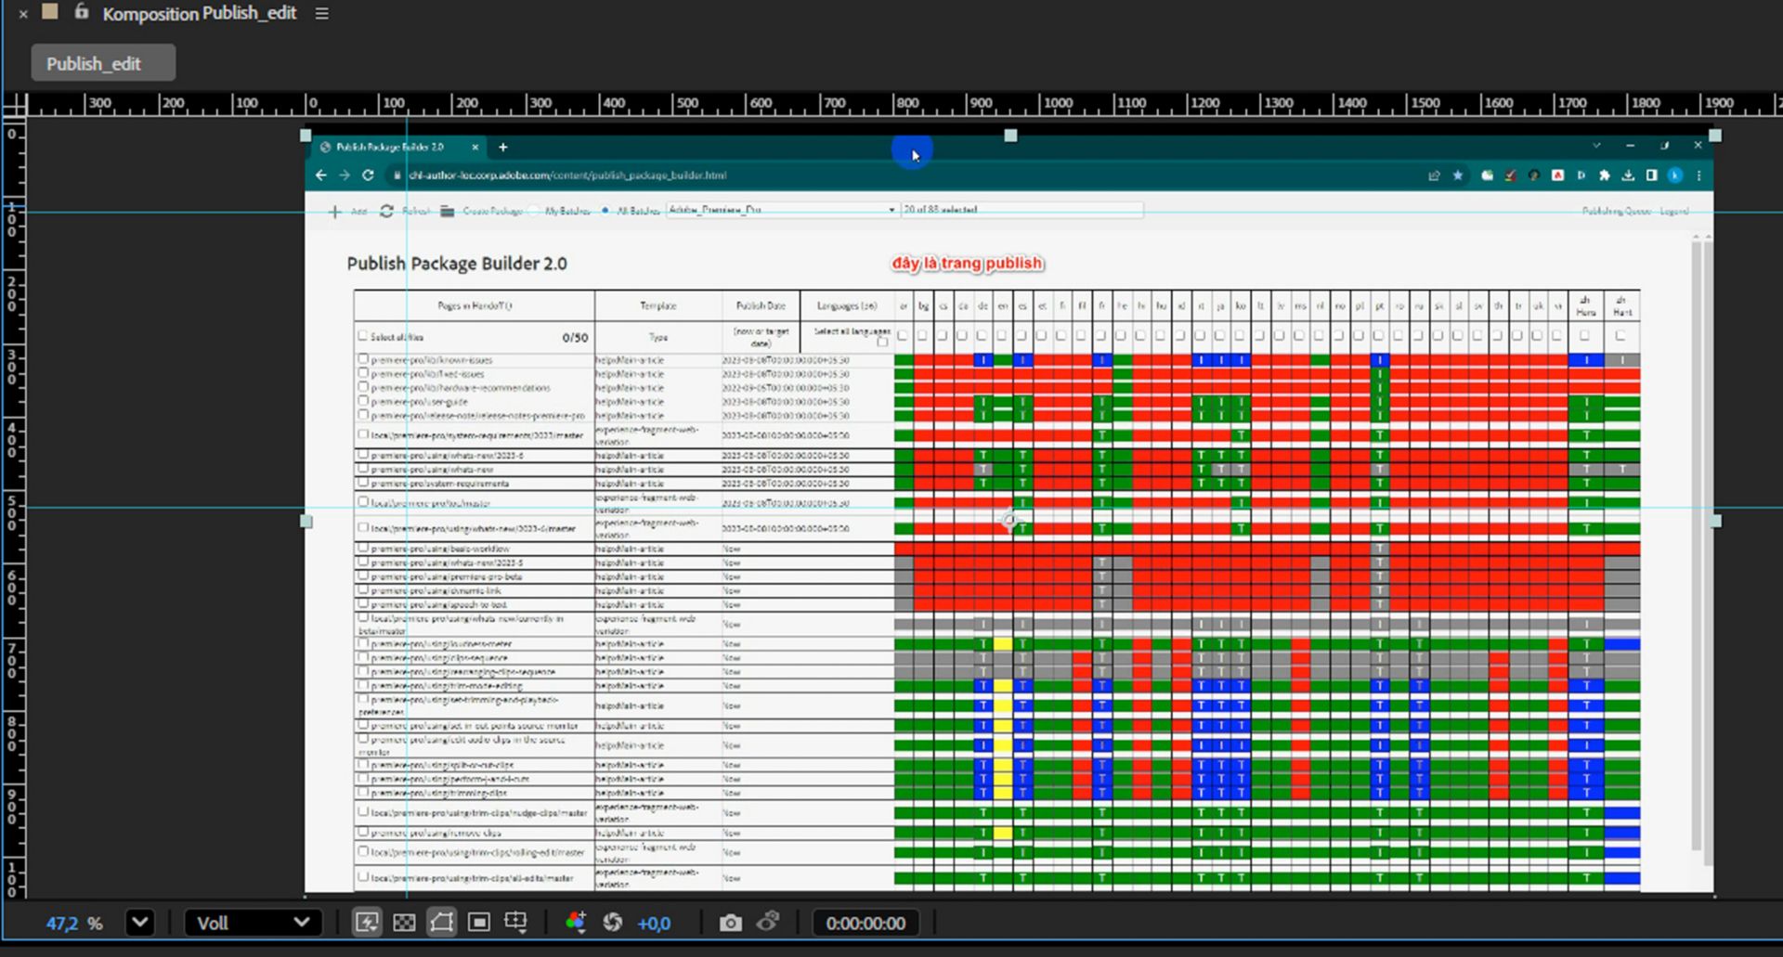
Task: Click the Refresh button on the page
Action: [x=405, y=211]
